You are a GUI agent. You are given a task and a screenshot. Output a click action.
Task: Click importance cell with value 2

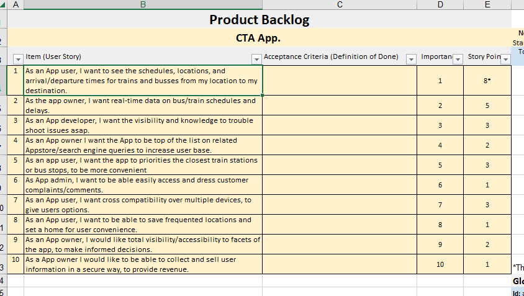(x=440, y=105)
